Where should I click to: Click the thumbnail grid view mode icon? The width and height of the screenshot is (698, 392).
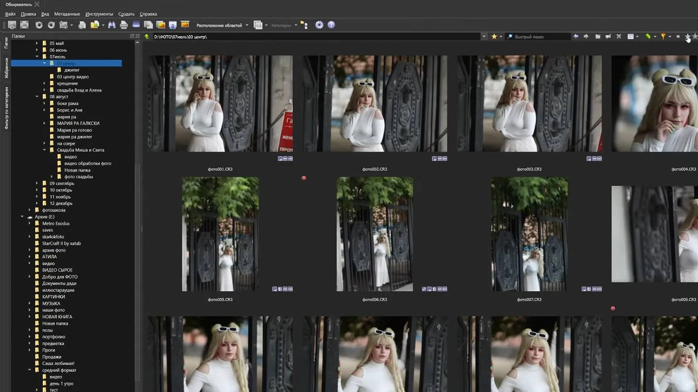[630, 37]
